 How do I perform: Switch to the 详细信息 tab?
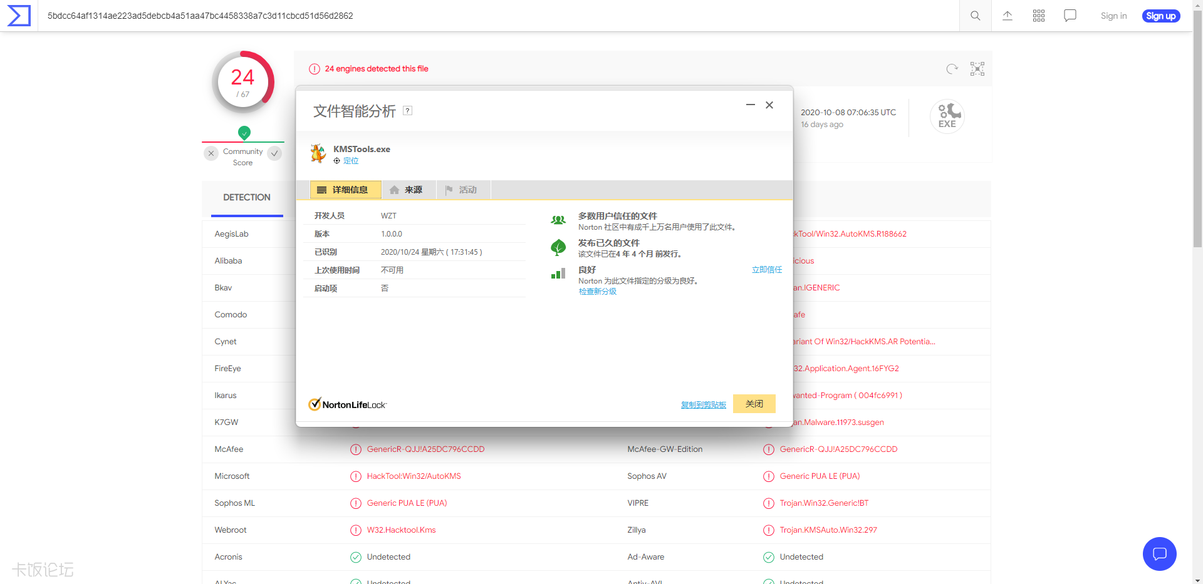point(345,190)
